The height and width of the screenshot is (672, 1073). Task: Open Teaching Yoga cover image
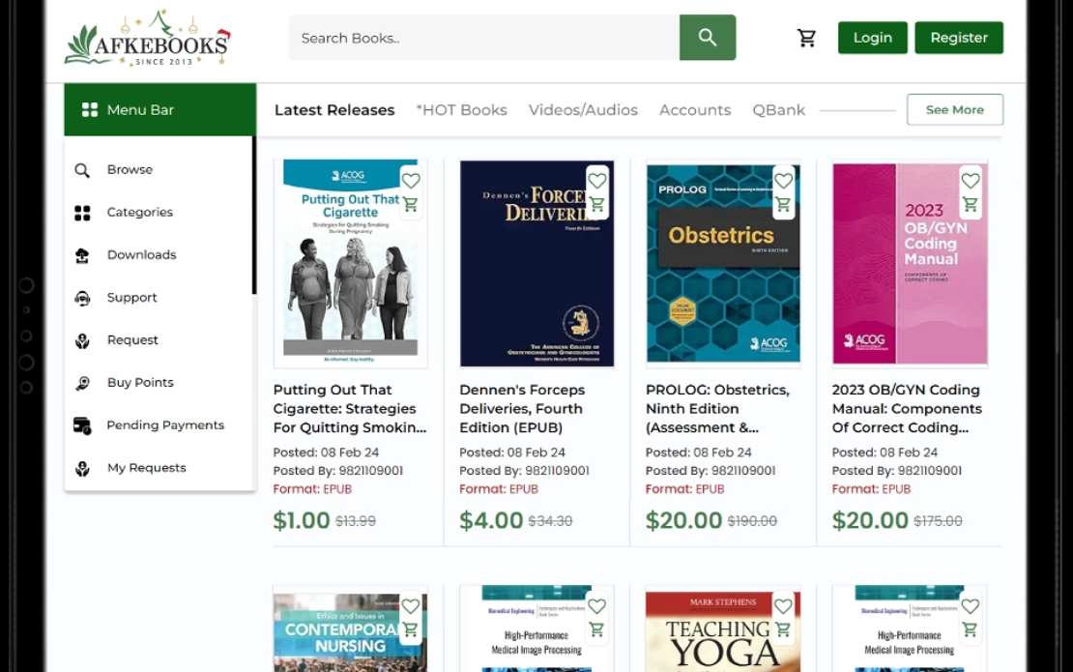723,628
